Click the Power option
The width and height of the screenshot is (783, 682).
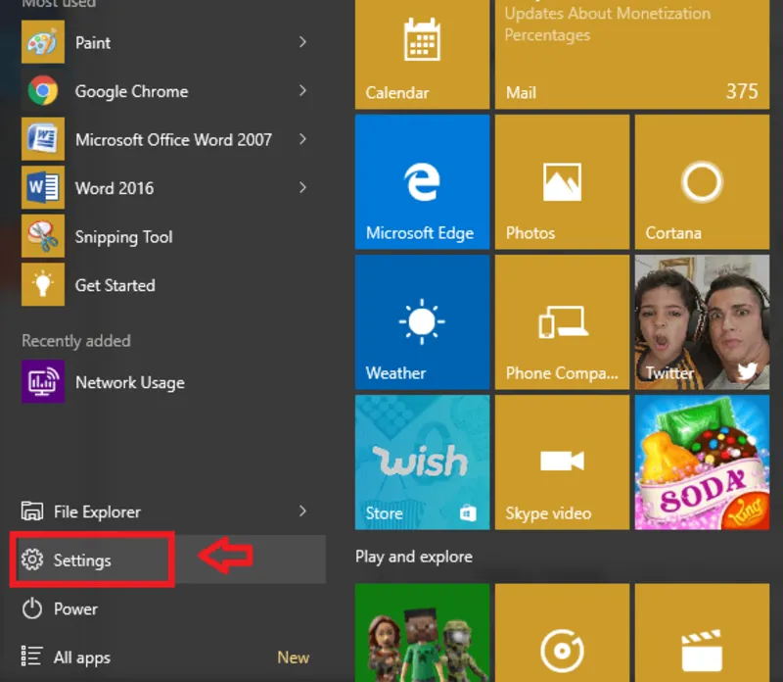pos(74,609)
